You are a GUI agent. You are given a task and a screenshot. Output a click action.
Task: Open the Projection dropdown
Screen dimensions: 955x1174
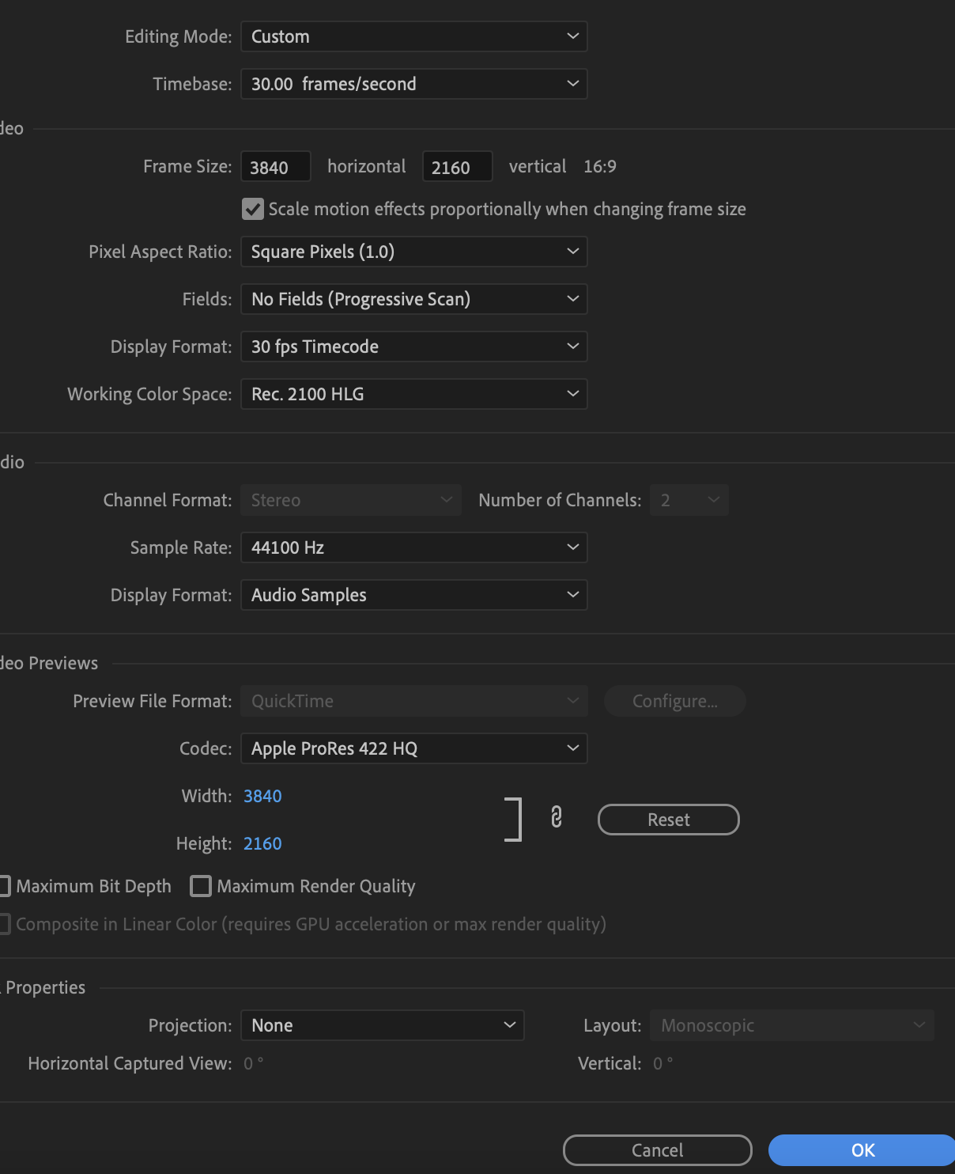click(383, 1024)
